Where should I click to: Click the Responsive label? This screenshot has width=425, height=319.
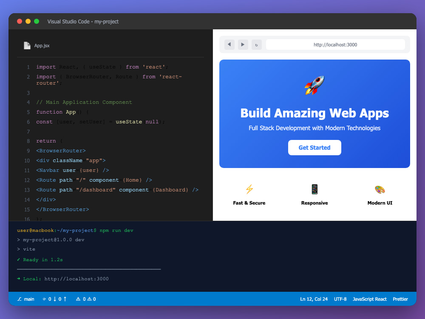pyautogui.click(x=314, y=203)
